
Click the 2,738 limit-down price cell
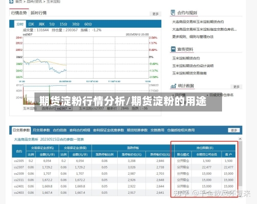pyautogui.click(x=160, y=167)
